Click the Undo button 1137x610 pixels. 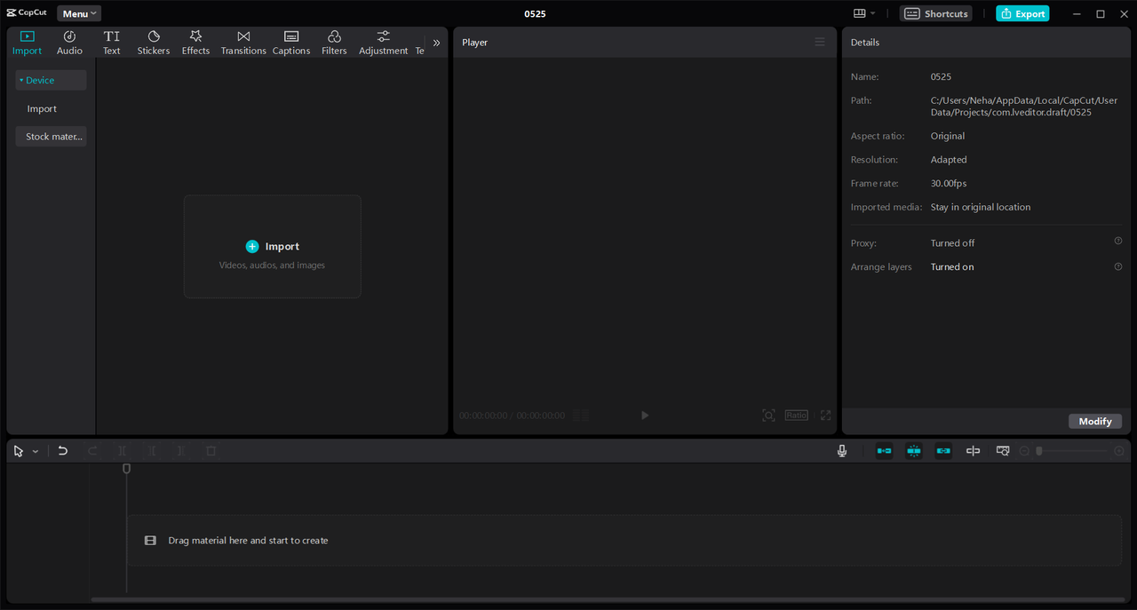[63, 451]
